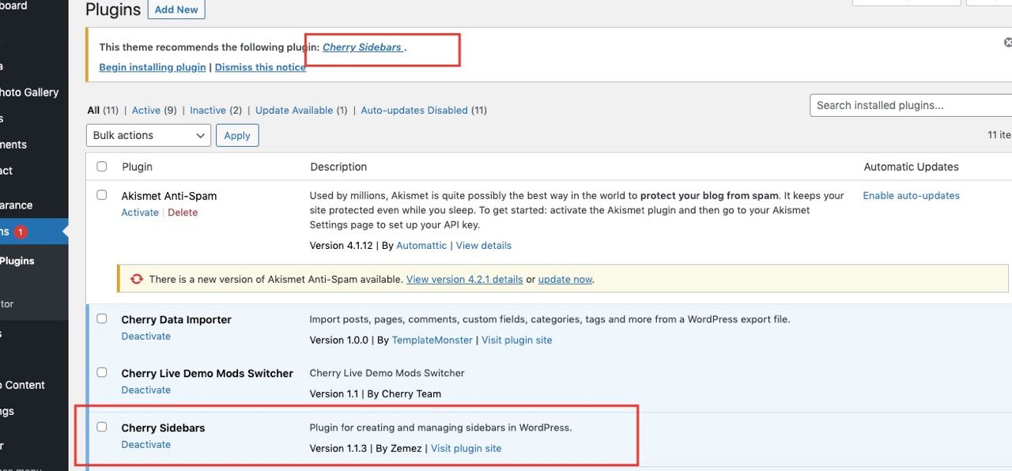
Task: Open the Cherry Sidebars recommended plugin link
Action: coord(362,47)
